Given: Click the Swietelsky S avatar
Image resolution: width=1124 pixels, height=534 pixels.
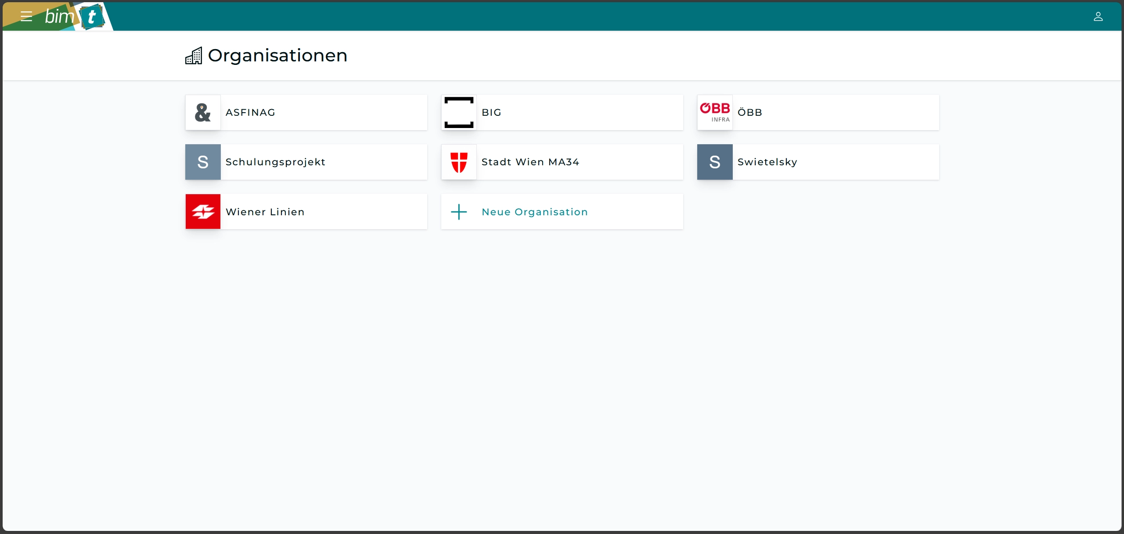Looking at the screenshot, I should coord(715,162).
